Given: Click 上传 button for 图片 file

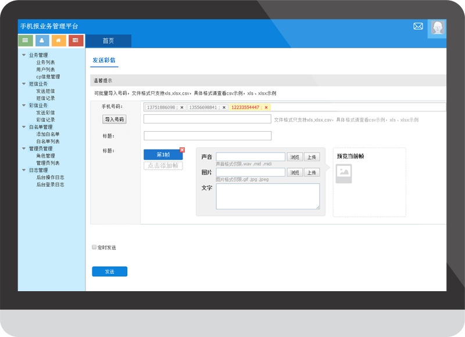Looking at the screenshot, I should point(312,172).
